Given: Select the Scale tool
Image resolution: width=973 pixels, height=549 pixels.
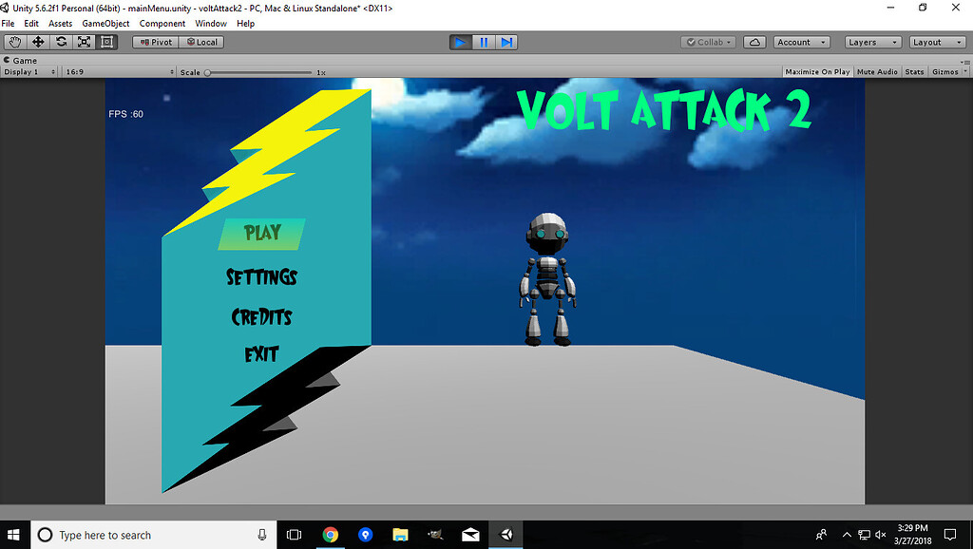Looking at the screenshot, I should coord(84,42).
